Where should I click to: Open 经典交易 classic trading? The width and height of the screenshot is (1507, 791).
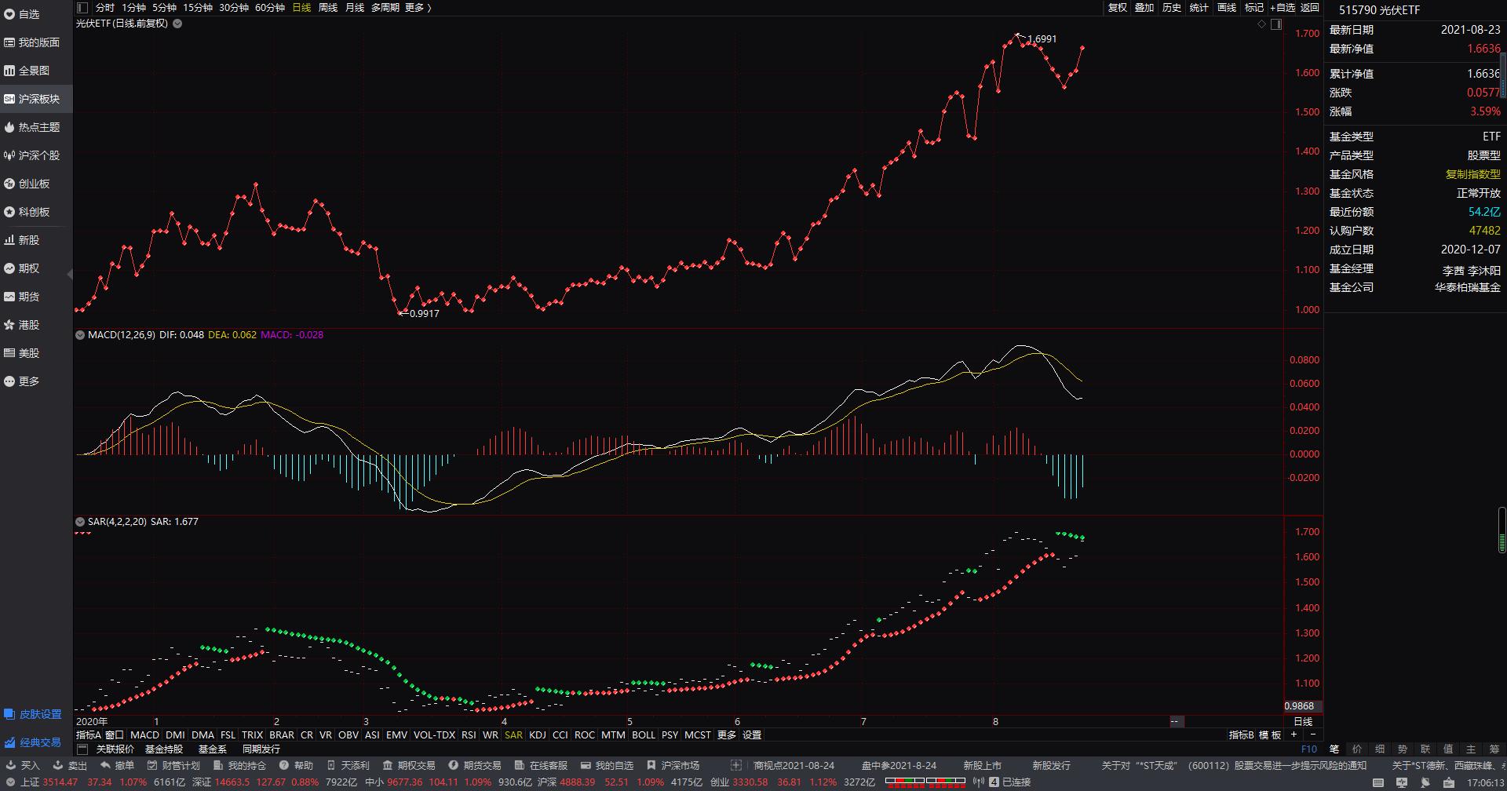click(x=32, y=742)
